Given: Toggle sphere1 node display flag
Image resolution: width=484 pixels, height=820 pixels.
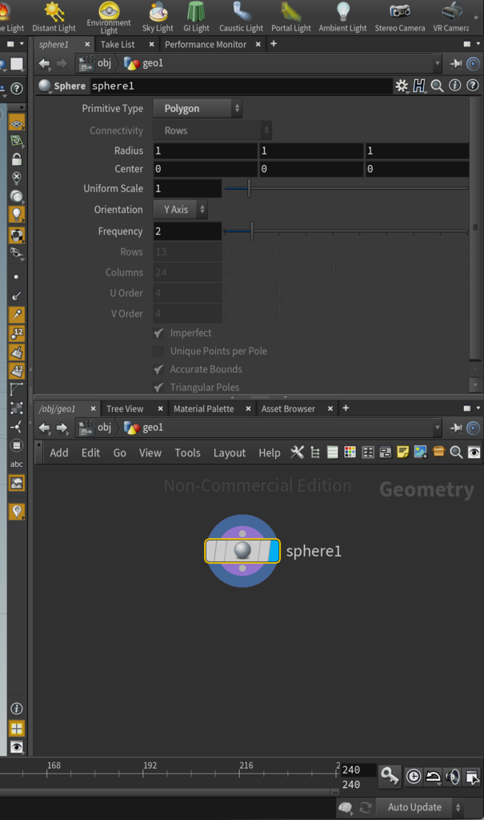Looking at the screenshot, I should click(274, 551).
